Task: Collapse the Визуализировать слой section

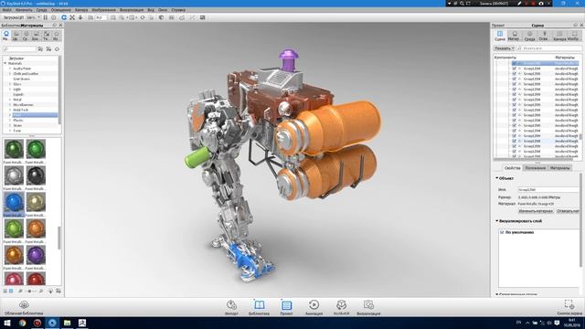Action: [497, 221]
